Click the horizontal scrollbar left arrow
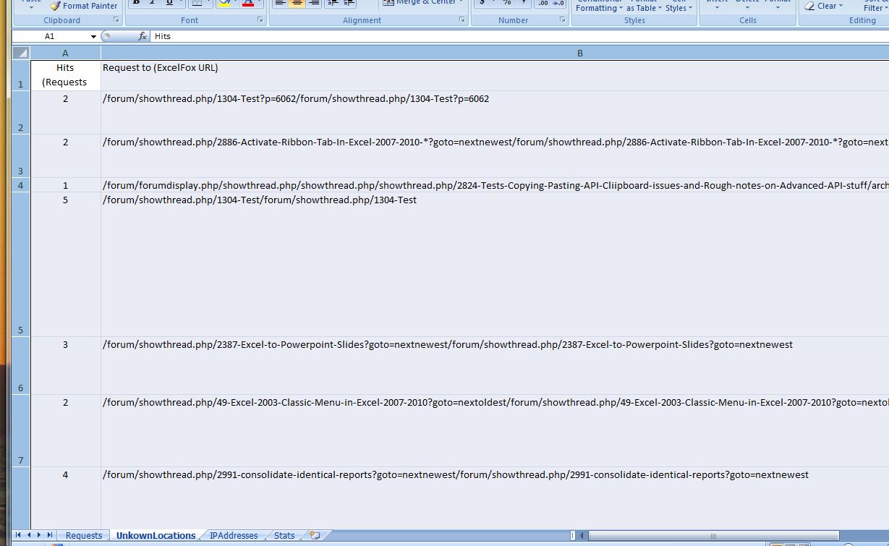The image size is (889, 546). (582, 536)
